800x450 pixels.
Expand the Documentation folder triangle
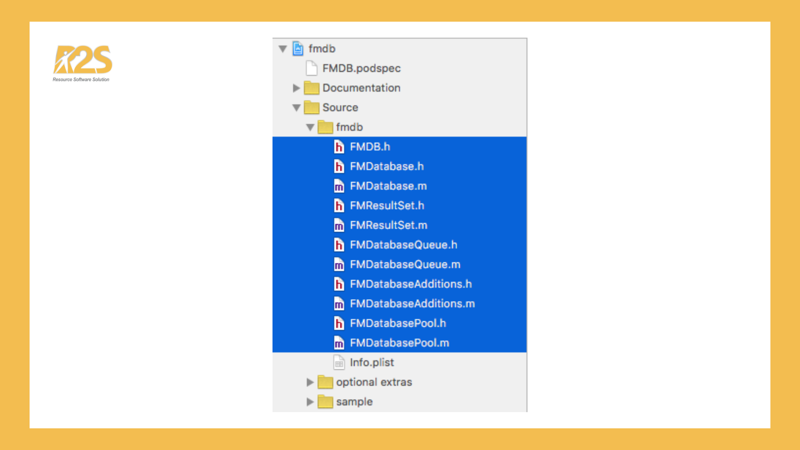(x=296, y=88)
